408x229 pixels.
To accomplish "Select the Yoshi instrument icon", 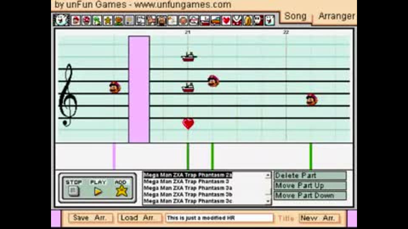I will 97,20.
